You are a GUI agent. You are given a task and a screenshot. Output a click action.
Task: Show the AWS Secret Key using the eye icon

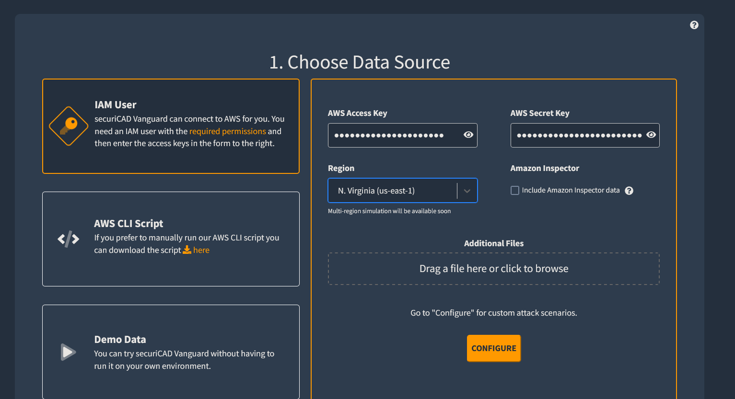651,135
